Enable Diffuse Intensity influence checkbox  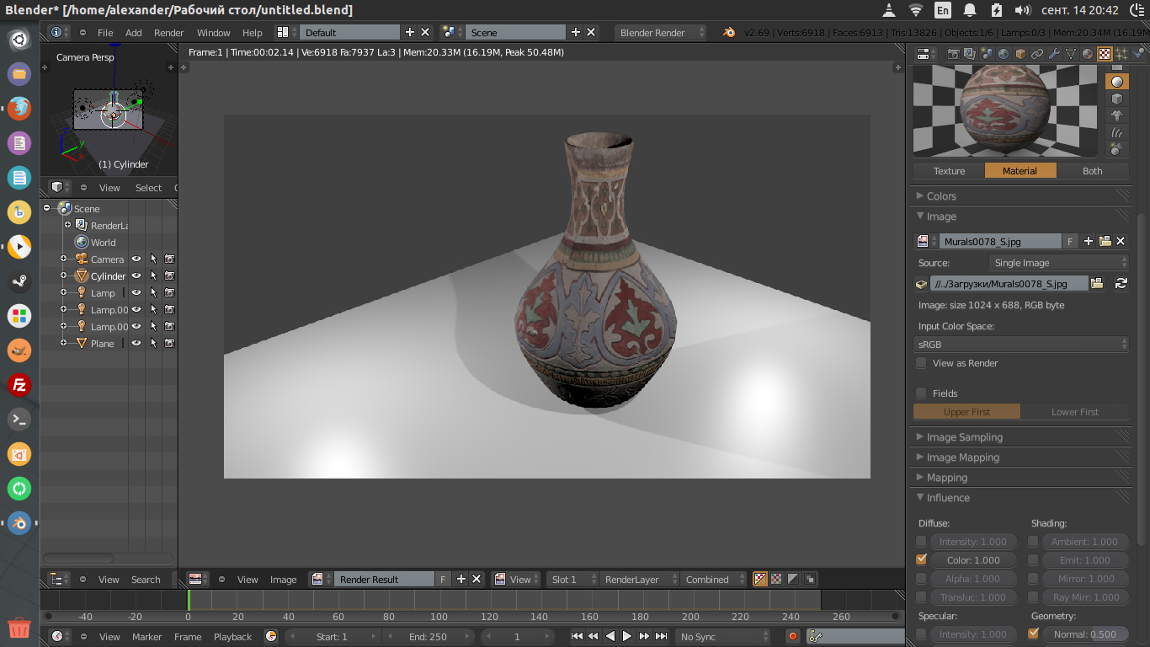pos(921,542)
